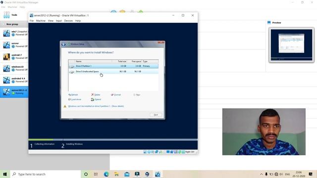Click Extend to enlarge the partition

pos(96,99)
